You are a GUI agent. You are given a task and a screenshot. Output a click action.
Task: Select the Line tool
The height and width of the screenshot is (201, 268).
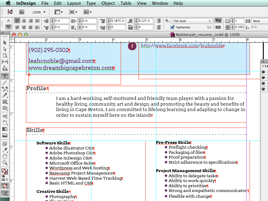pyautogui.click(x=5, y=83)
